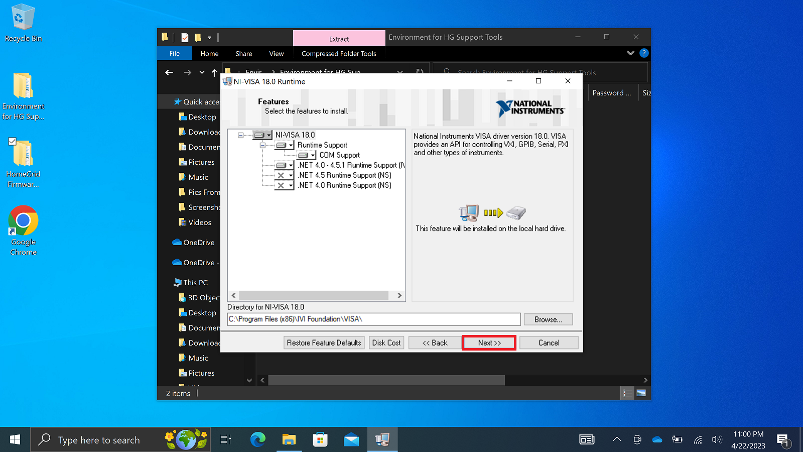Open the File tab in Explorer
This screenshot has width=803, height=452.
point(175,54)
